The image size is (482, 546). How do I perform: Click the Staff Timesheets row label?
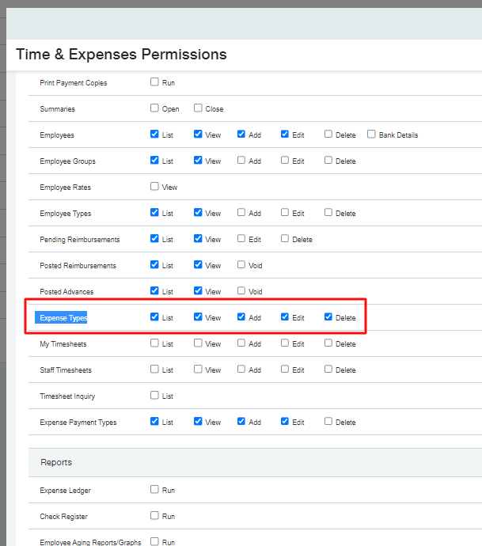pyautogui.click(x=66, y=370)
